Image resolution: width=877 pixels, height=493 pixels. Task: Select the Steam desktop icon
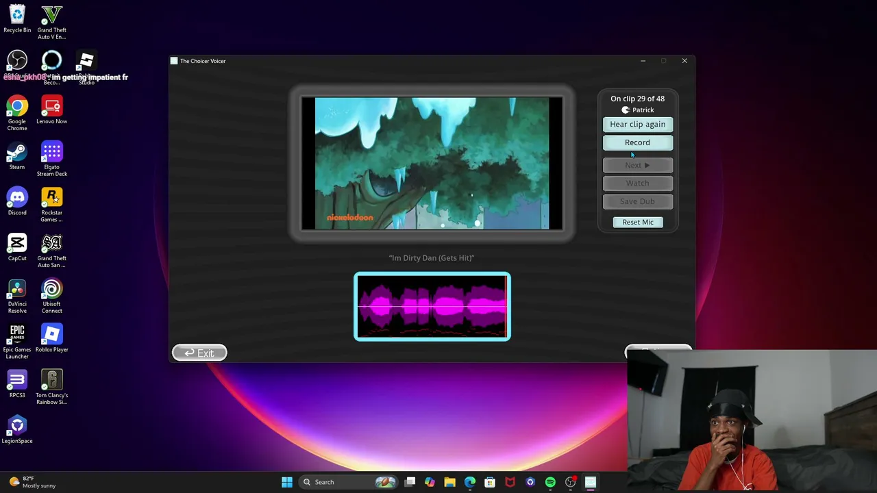point(17,155)
